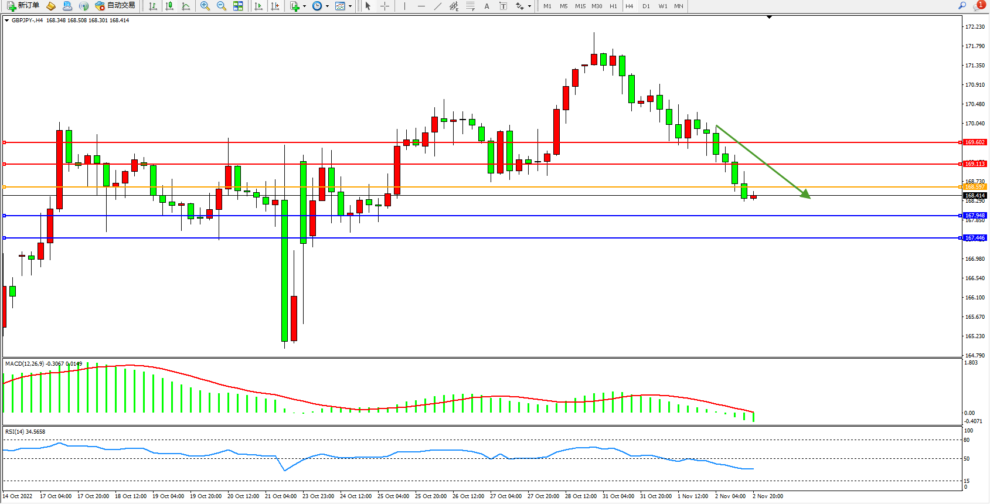
Task: Switch timeframe to M15
Action: (x=580, y=6)
